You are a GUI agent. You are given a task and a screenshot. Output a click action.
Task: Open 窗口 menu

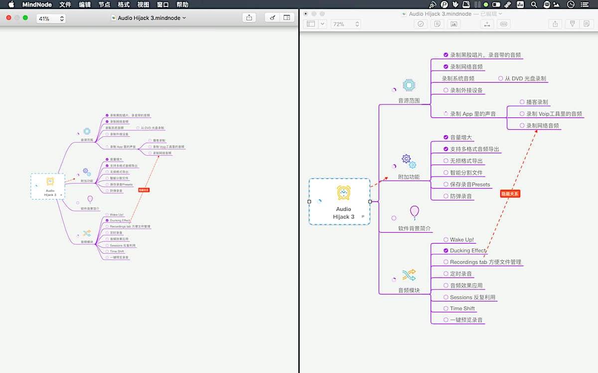pos(162,4)
